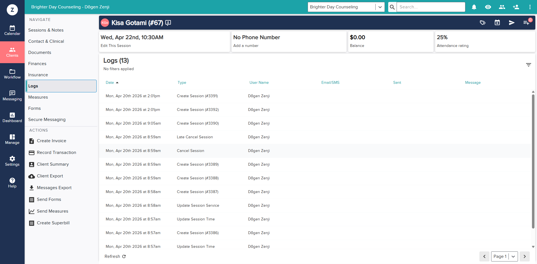Click the send arrow icon in client bar
537x264 pixels.
pos(512,23)
